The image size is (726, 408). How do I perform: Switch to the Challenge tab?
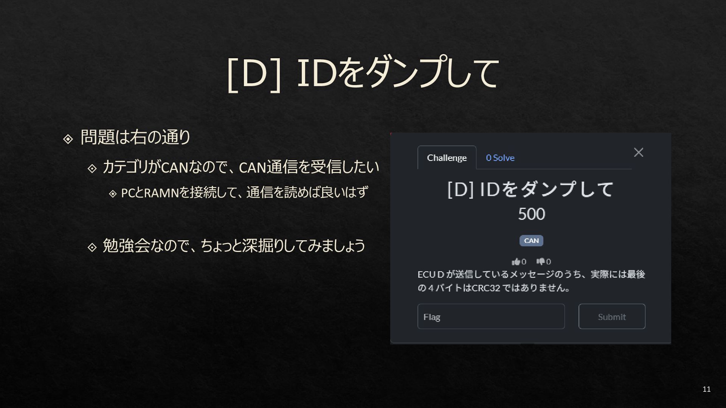tap(447, 158)
